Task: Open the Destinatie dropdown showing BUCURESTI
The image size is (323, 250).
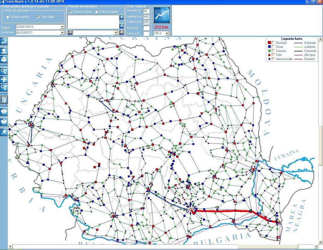Action: tap(62, 33)
